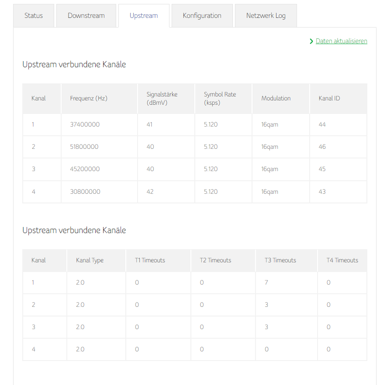
Task: Open the Netzwerk Log tab
Action: (x=266, y=16)
